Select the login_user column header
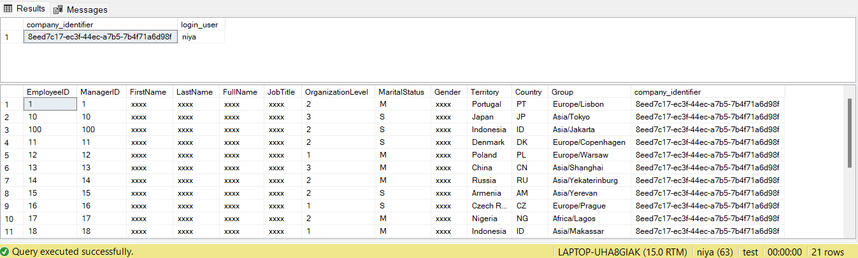This screenshot has height=258, width=858. 199,25
